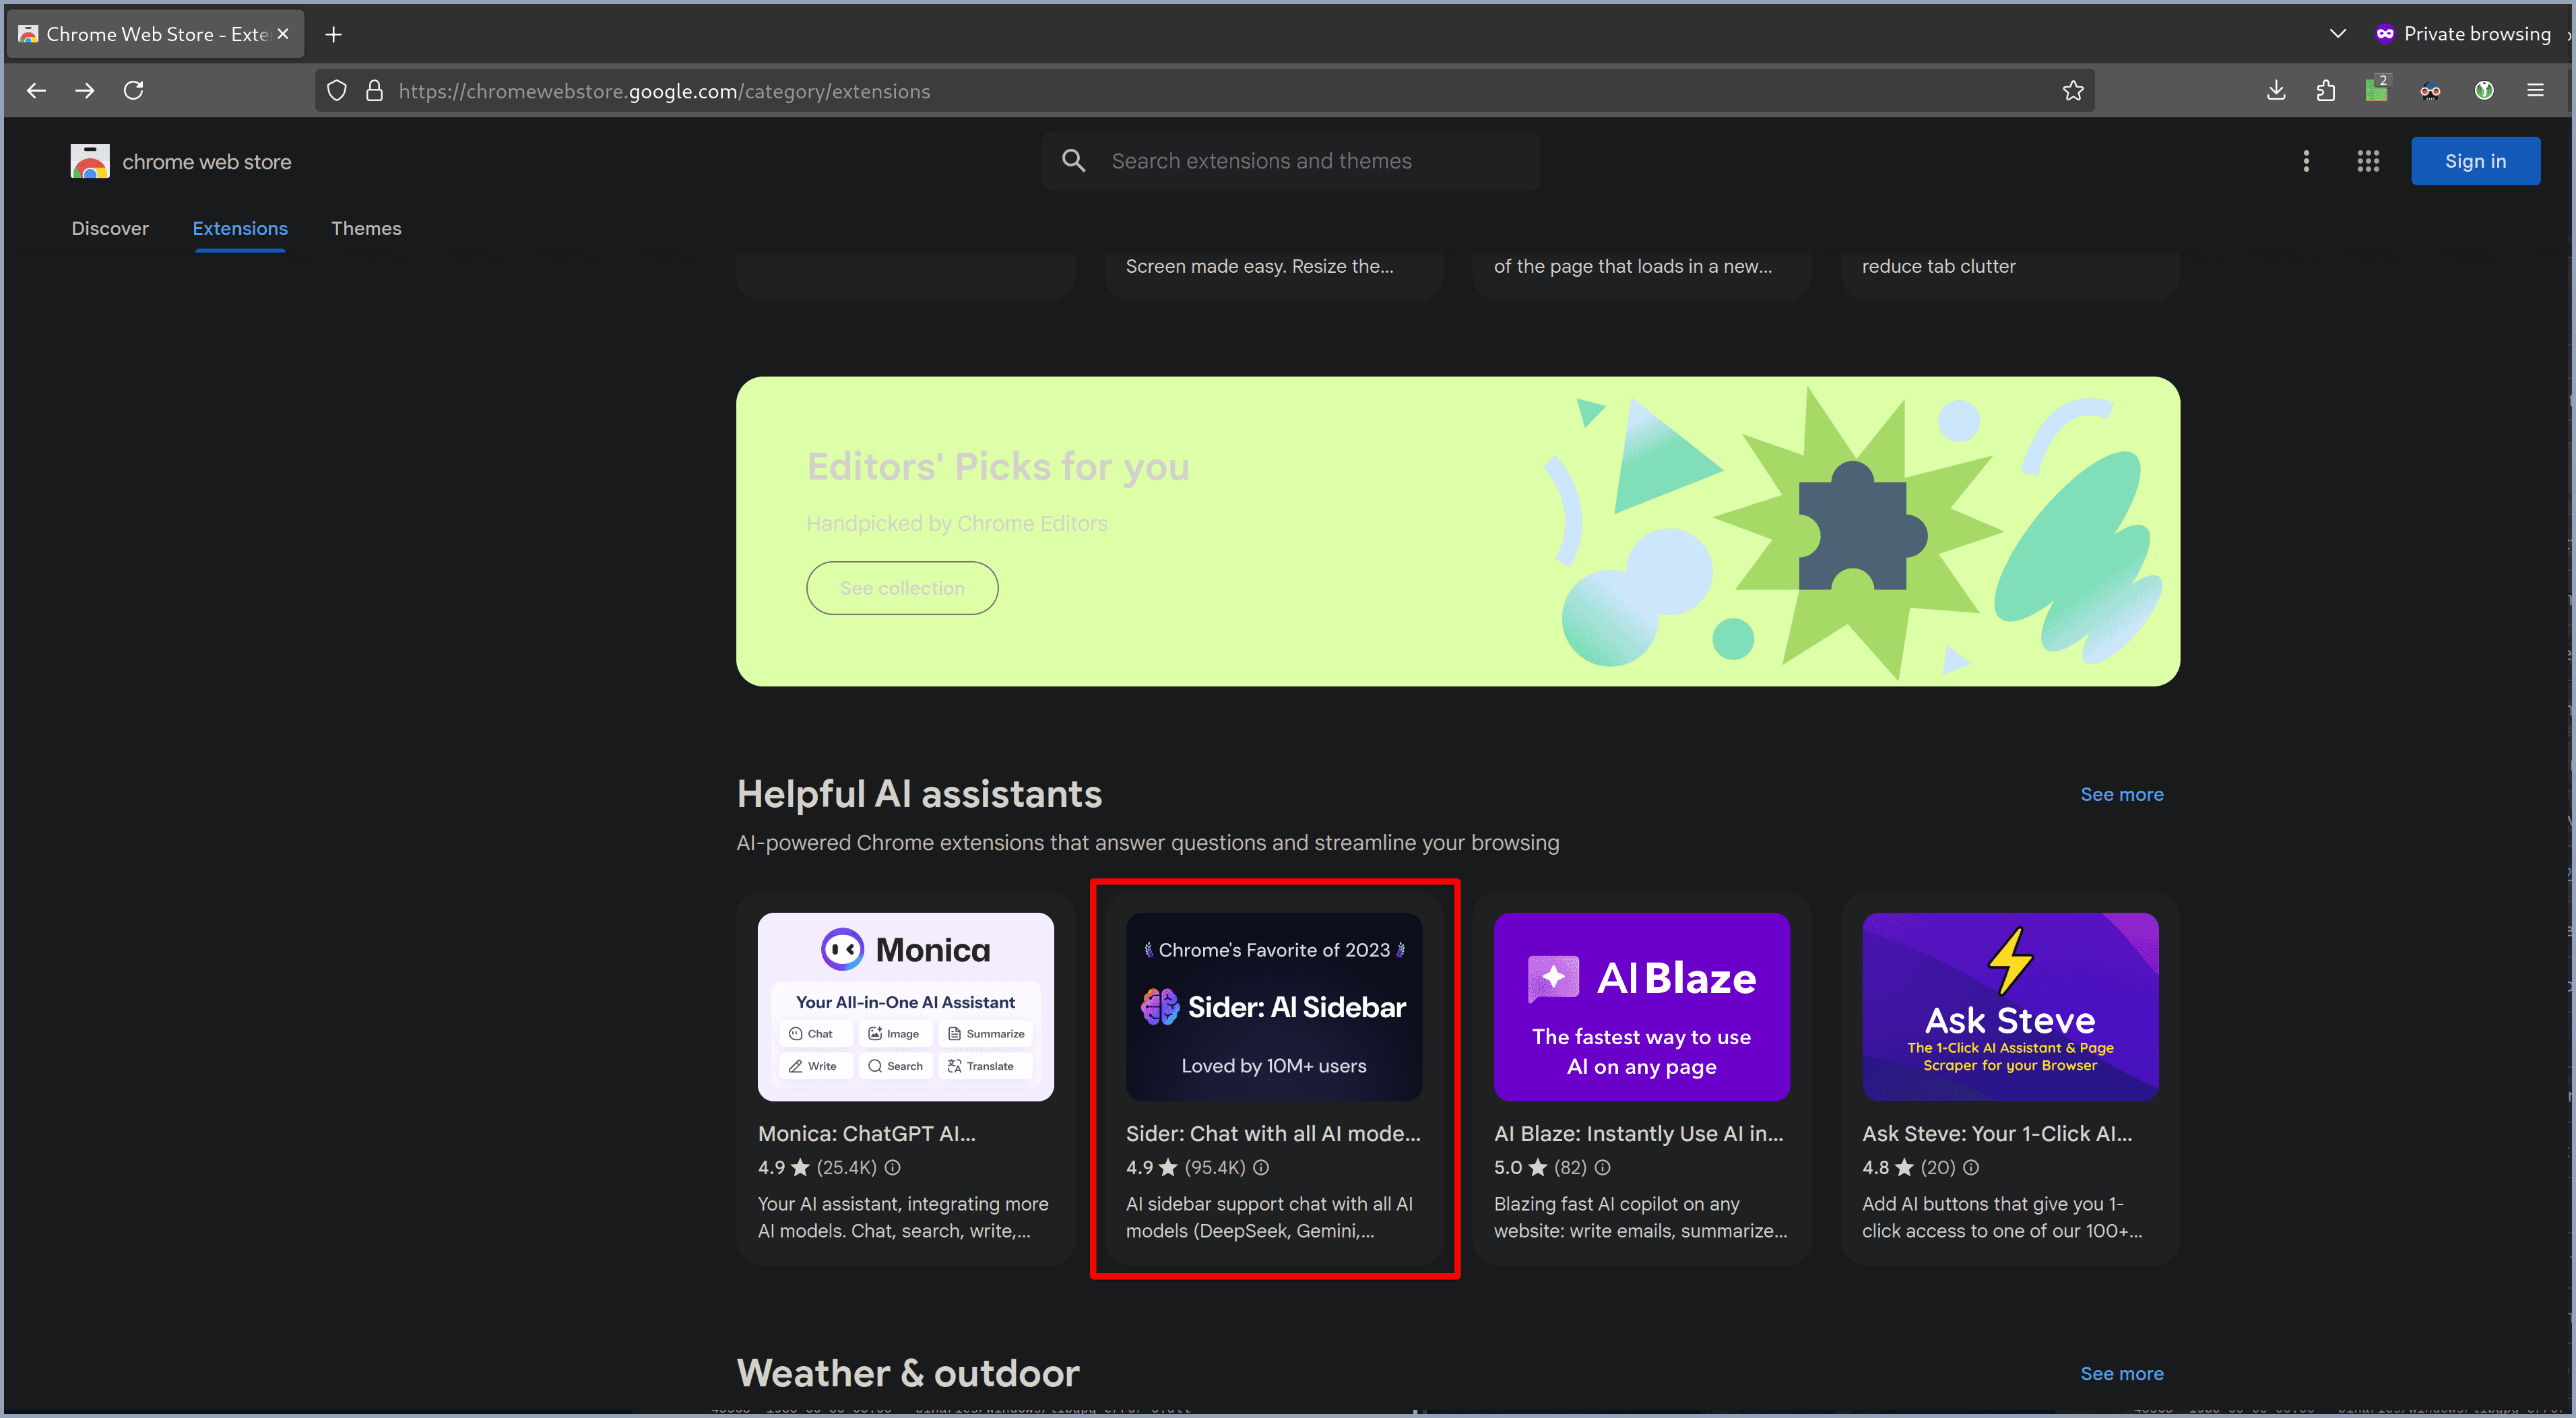This screenshot has width=2576, height=1418.
Task: Click the 'of the page that loads' card text
Action: click(1633, 266)
